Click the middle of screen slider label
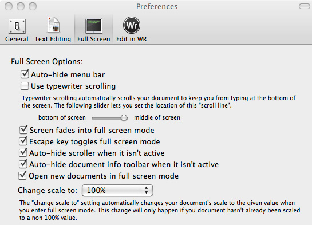The width and height of the screenshot is (312, 225). 157,117
